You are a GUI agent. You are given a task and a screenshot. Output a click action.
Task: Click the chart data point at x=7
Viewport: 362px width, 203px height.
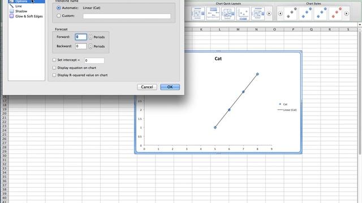(x=243, y=92)
